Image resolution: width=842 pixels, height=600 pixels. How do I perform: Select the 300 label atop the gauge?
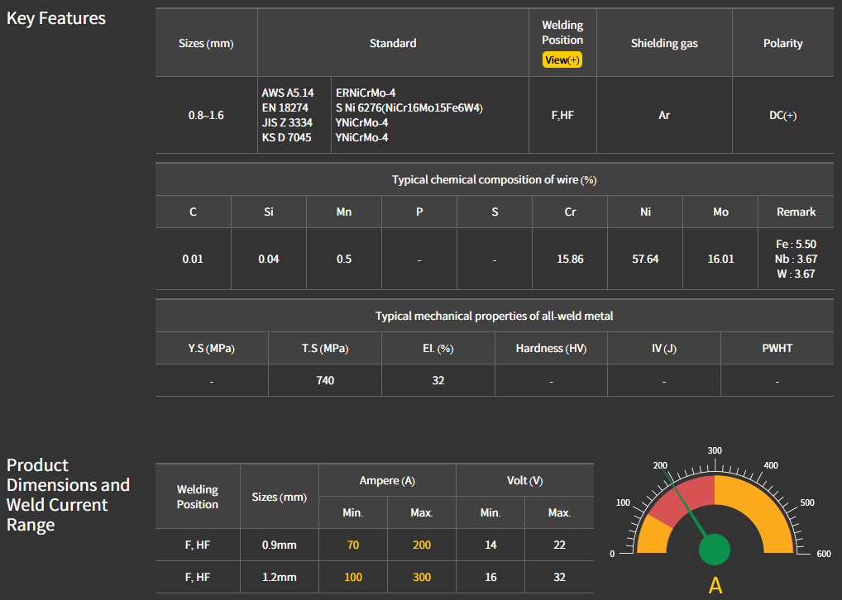coord(715,450)
